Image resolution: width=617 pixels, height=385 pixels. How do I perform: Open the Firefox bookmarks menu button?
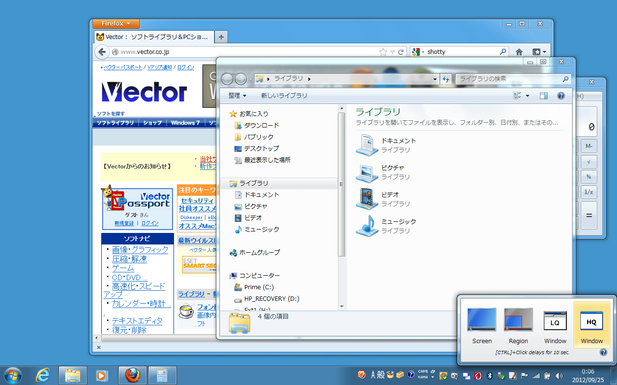tap(539, 51)
